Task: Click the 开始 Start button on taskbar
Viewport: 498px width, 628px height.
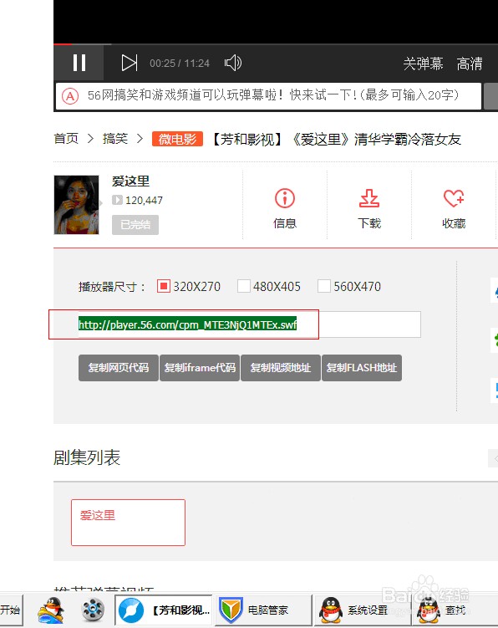Action: pyautogui.click(x=11, y=610)
